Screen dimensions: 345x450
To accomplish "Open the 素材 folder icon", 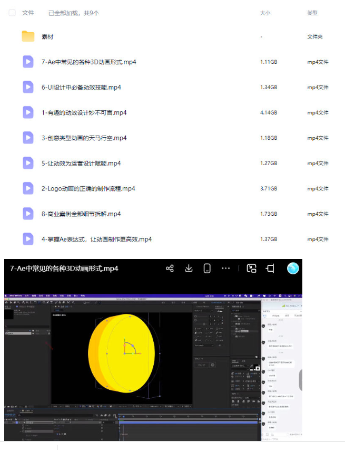I will (x=28, y=36).
